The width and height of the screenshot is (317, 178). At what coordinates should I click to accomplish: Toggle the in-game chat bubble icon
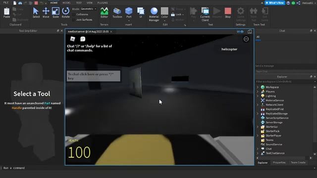pyautogui.click(x=83, y=39)
